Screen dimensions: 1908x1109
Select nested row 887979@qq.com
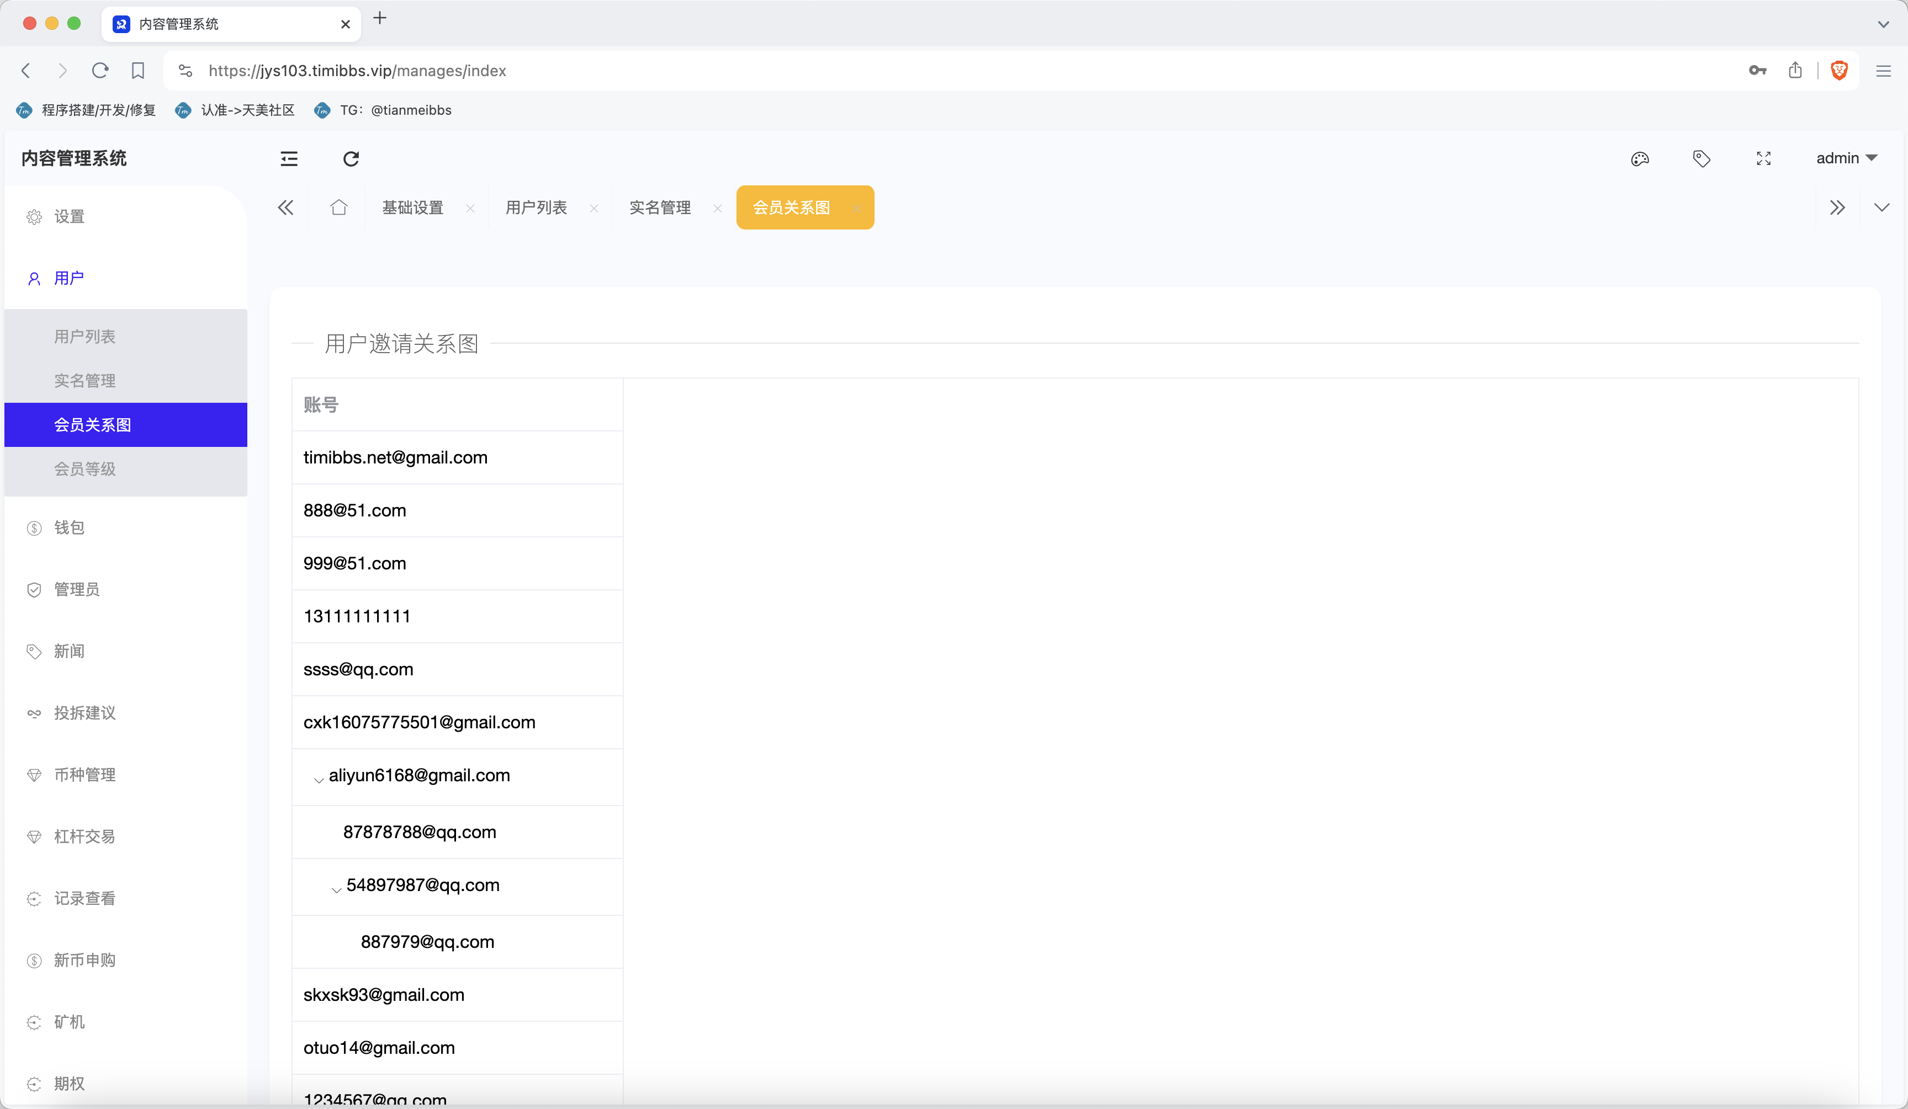pos(457,942)
